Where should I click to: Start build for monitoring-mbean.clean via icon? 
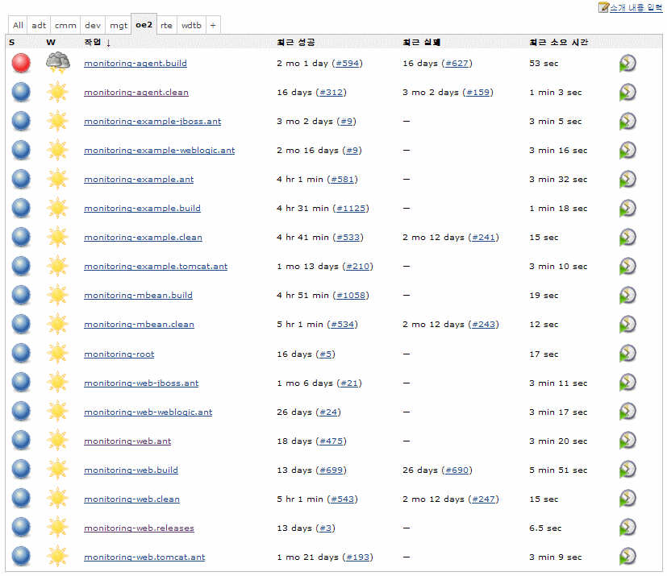coord(627,325)
